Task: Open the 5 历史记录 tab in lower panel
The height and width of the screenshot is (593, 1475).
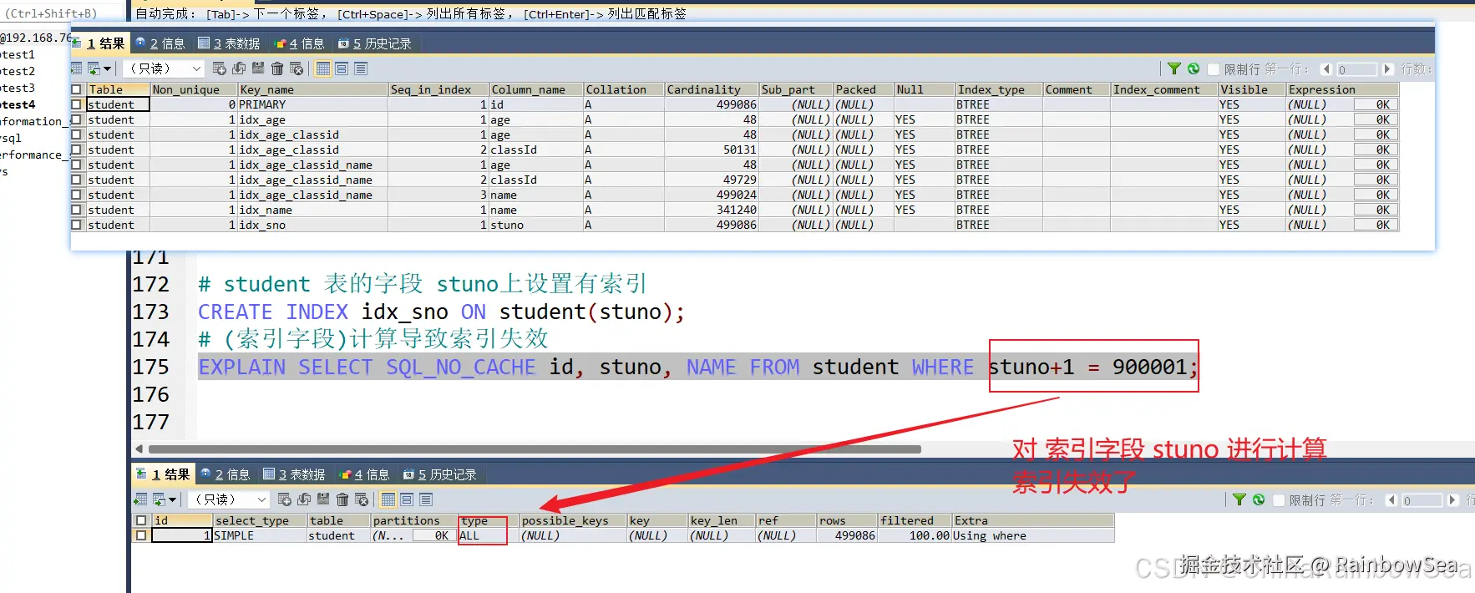Action: coord(440,474)
